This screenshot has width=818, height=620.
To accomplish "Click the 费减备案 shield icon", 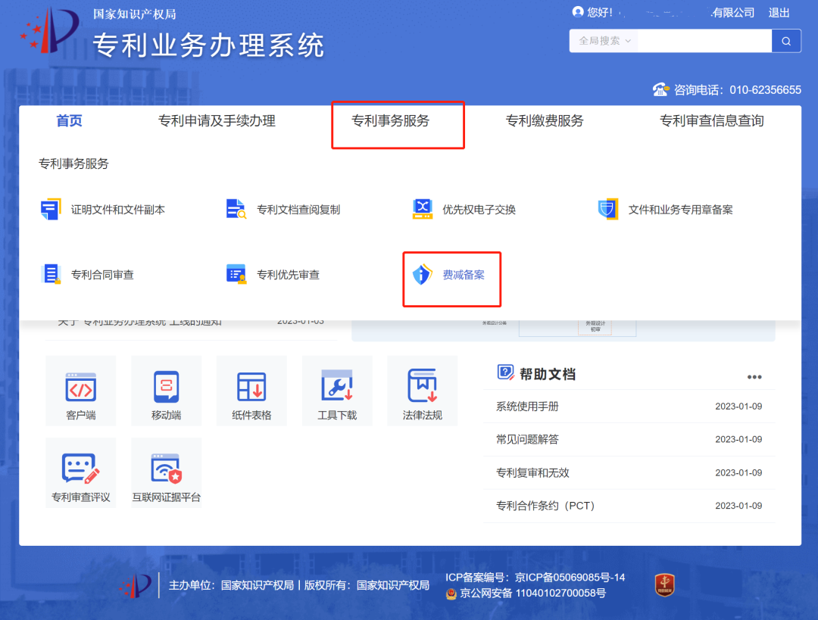I will tap(422, 274).
